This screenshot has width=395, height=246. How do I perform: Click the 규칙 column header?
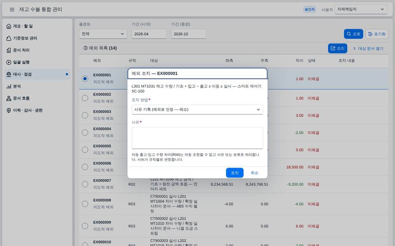(132, 61)
